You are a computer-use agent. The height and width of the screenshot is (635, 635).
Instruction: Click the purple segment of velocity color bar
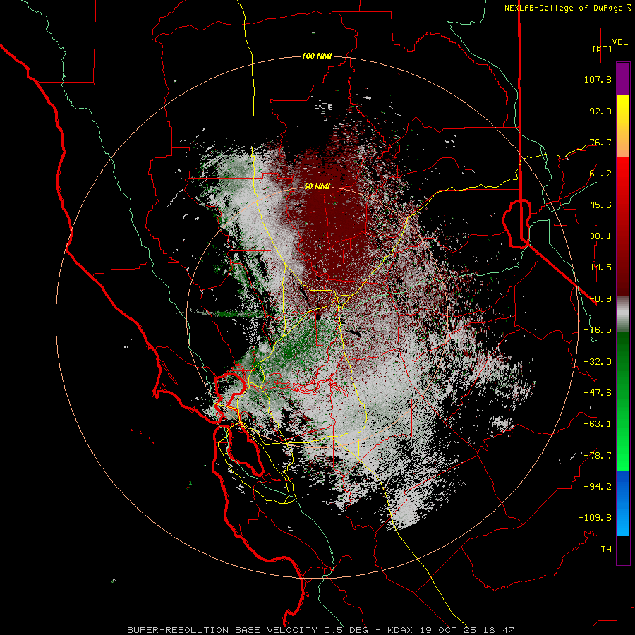pyautogui.click(x=623, y=78)
